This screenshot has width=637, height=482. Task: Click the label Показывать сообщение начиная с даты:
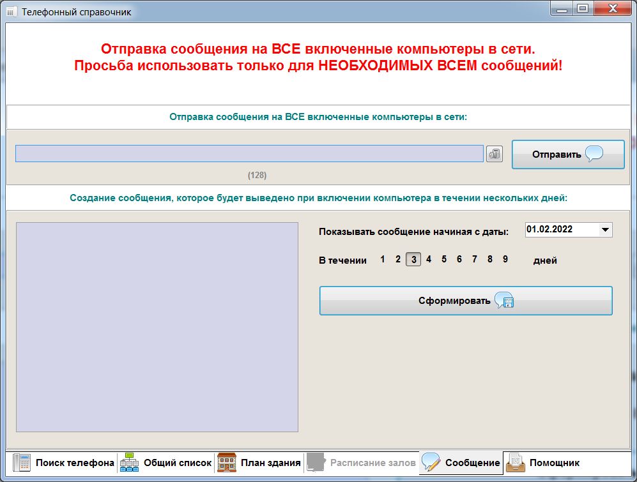tap(413, 232)
